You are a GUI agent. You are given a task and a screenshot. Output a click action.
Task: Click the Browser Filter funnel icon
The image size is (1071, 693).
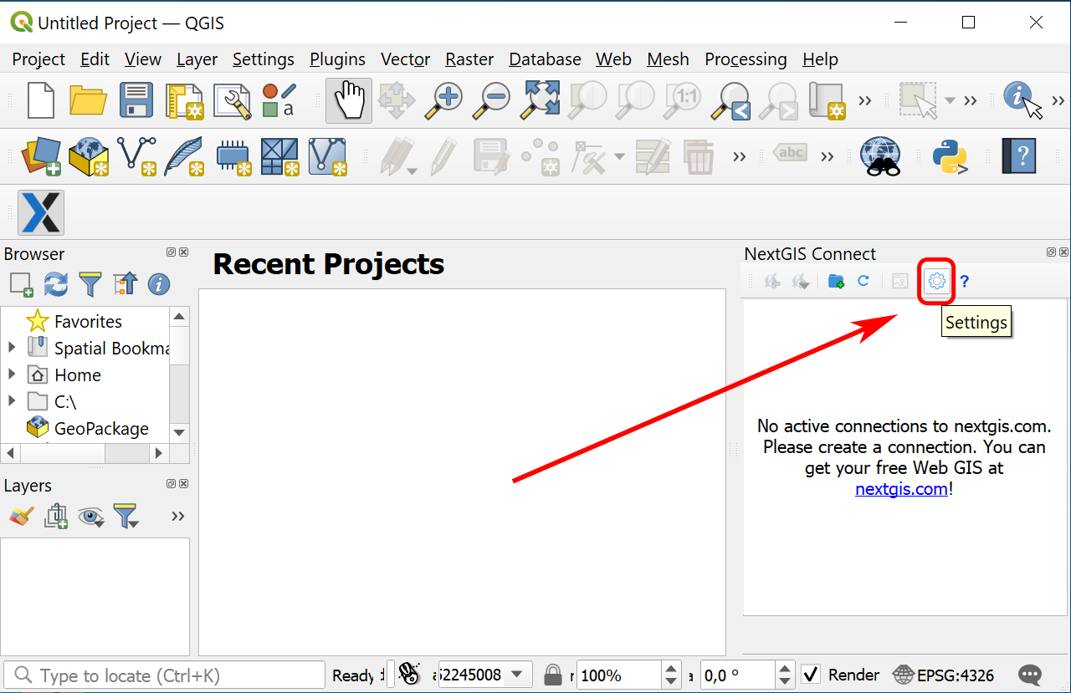pyautogui.click(x=90, y=284)
